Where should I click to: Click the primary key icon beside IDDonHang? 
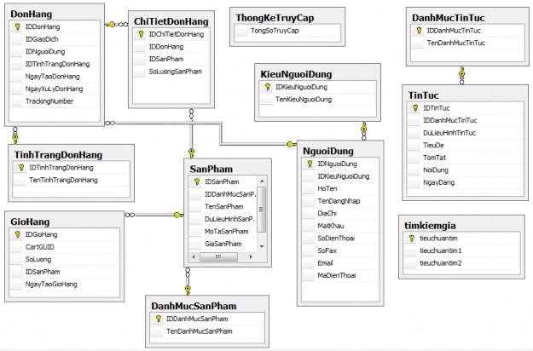tap(18, 27)
